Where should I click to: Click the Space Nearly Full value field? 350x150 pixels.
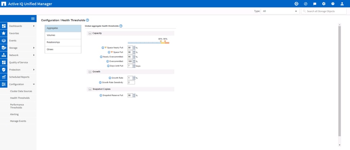click(130, 48)
